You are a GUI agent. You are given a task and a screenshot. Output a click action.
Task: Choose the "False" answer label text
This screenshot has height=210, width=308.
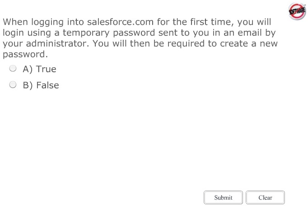click(47, 85)
